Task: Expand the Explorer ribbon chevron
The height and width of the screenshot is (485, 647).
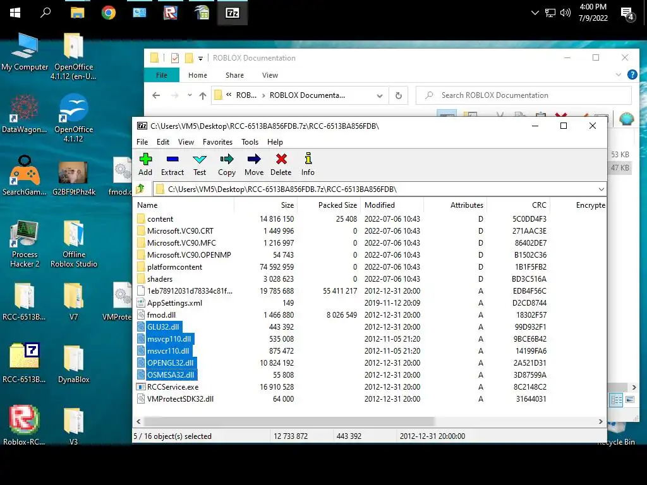Action: (618, 75)
